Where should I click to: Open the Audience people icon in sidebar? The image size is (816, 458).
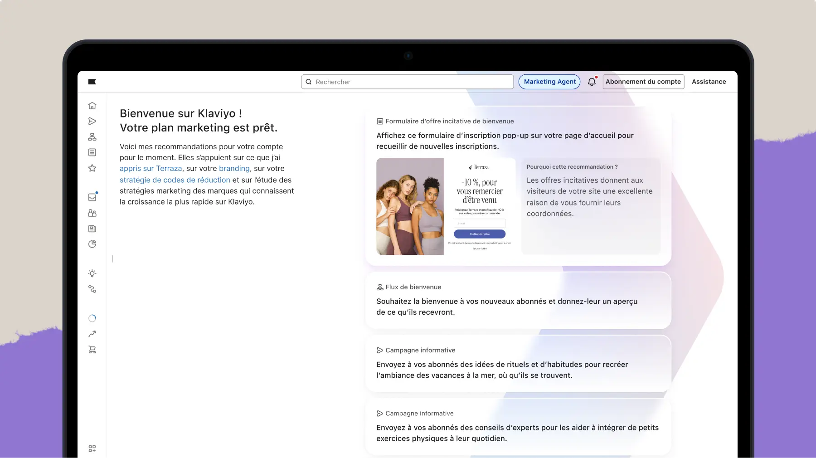point(92,213)
